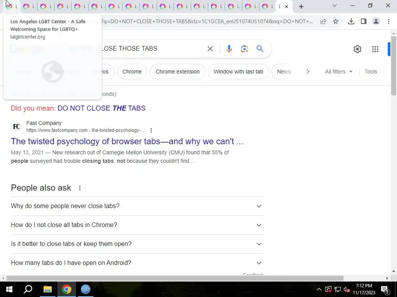Click the fastcompany.com result URL
The image size is (397, 297).
(85, 131)
